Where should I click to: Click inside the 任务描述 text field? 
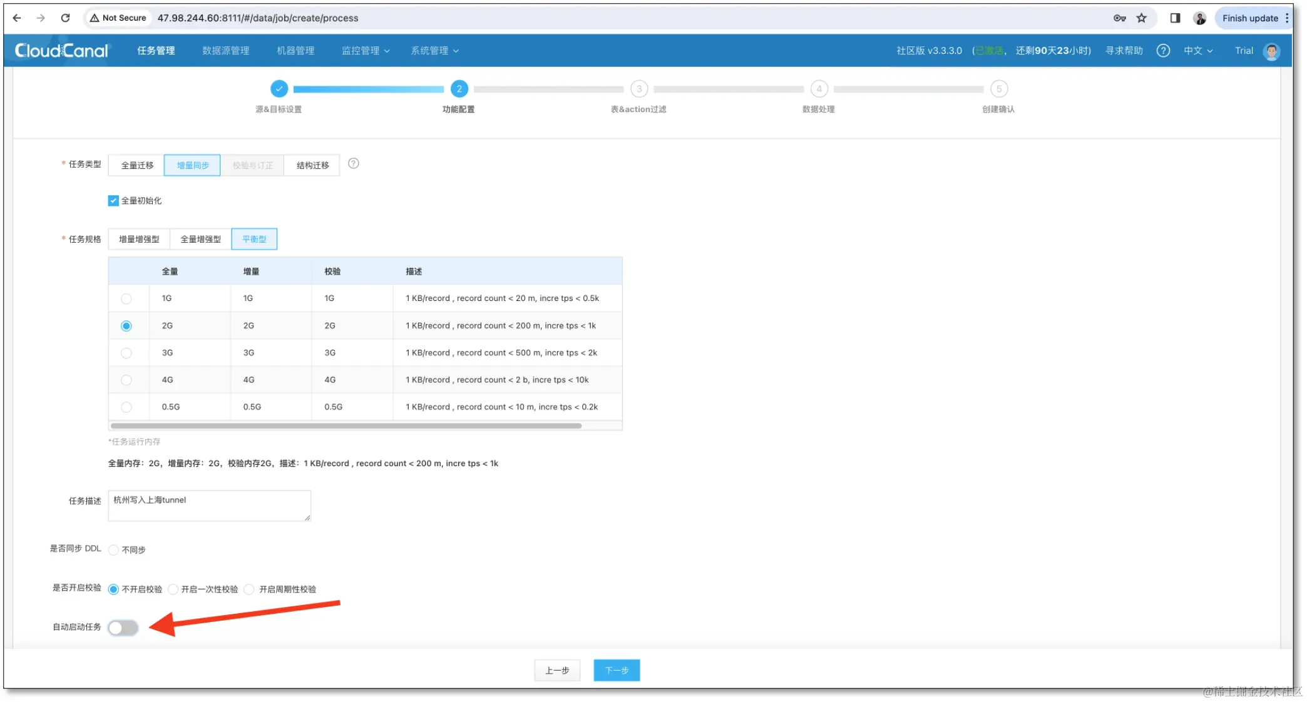pyautogui.click(x=209, y=505)
